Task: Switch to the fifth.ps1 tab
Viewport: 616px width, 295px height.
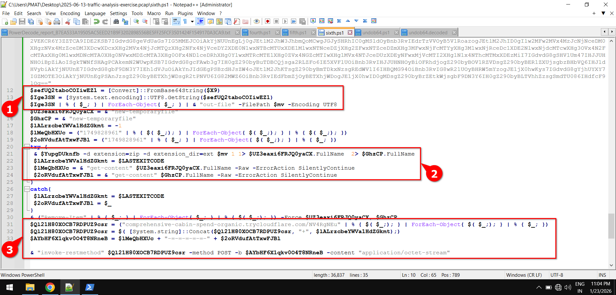Action: click(297, 32)
